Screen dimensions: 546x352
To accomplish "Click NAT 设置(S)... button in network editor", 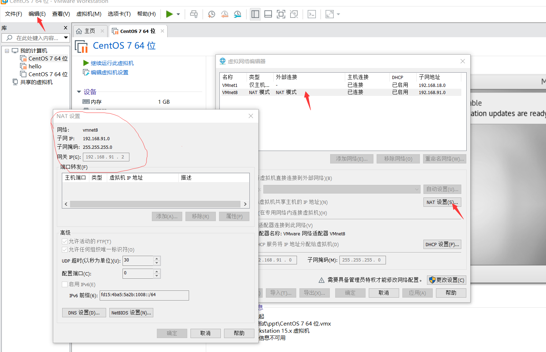I will click(x=442, y=202).
